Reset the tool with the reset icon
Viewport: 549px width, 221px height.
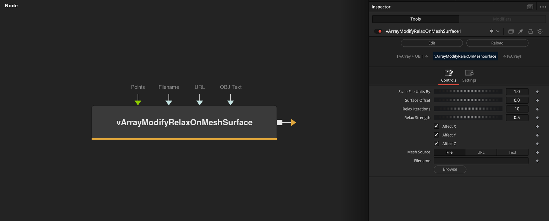point(540,31)
